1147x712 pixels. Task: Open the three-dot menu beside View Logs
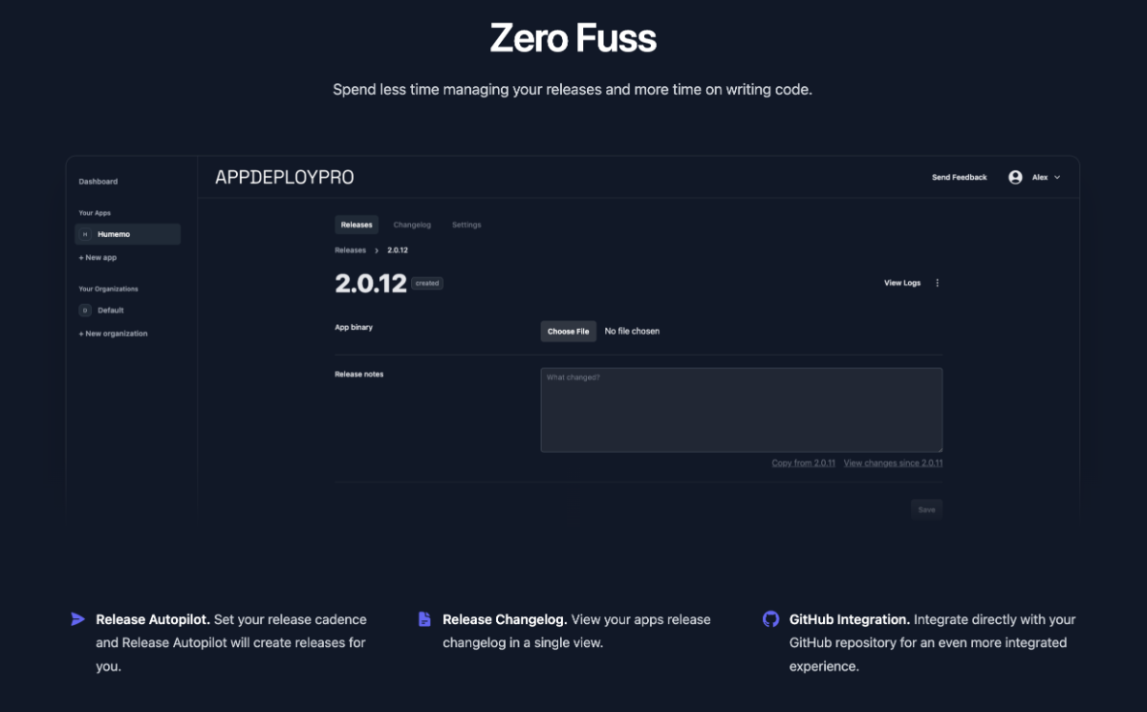point(937,283)
